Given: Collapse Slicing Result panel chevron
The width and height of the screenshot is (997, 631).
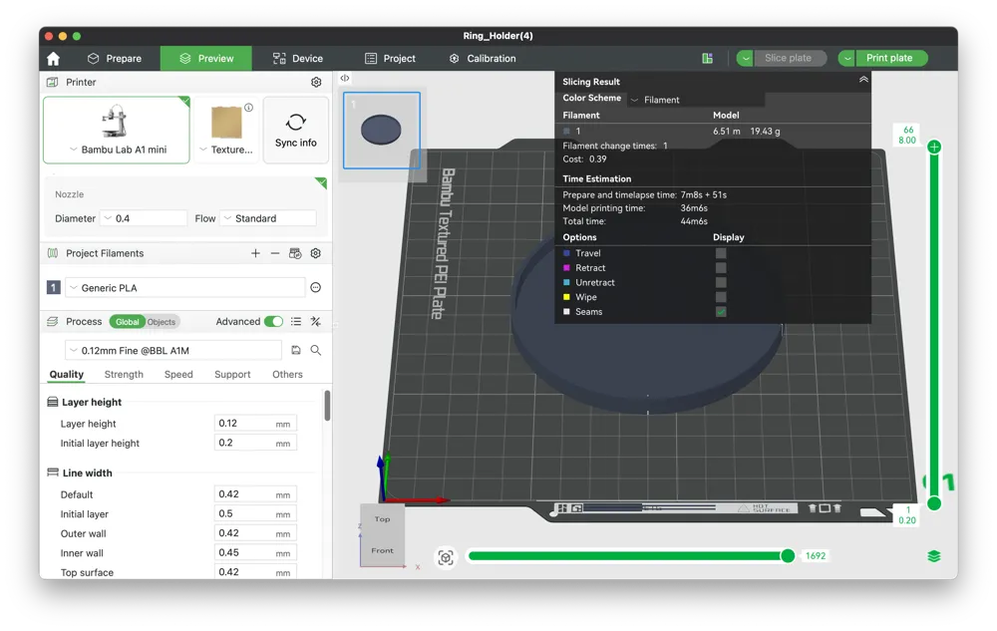Looking at the screenshot, I should [x=863, y=80].
